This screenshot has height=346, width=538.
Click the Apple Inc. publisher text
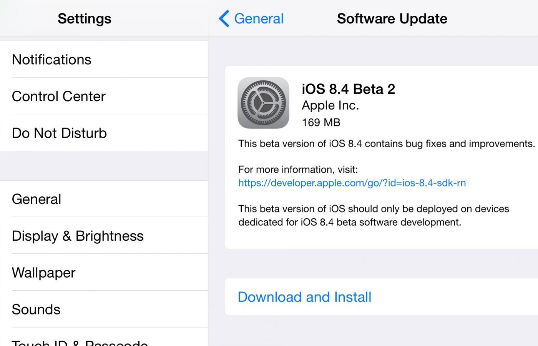(330, 105)
